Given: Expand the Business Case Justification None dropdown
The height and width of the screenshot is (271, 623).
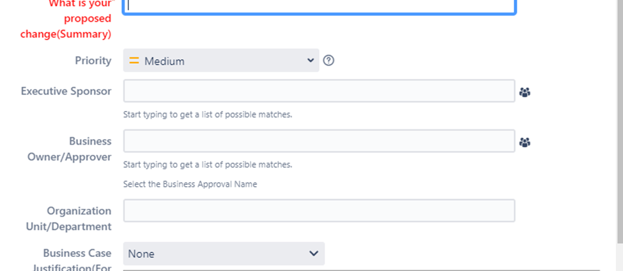Looking at the screenshot, I should coord(224,254).
